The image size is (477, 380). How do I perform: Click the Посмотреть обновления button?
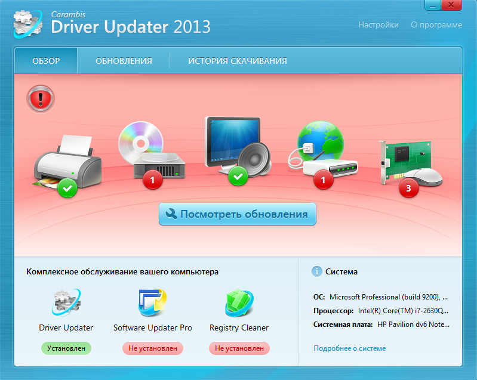click(x=237, y=214)
